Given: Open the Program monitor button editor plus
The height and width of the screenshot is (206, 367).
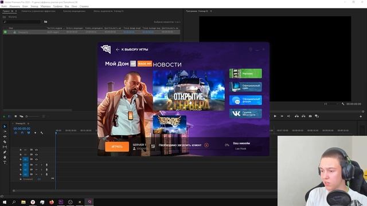Looking at the screenshot, I should [x=361, y=116].
